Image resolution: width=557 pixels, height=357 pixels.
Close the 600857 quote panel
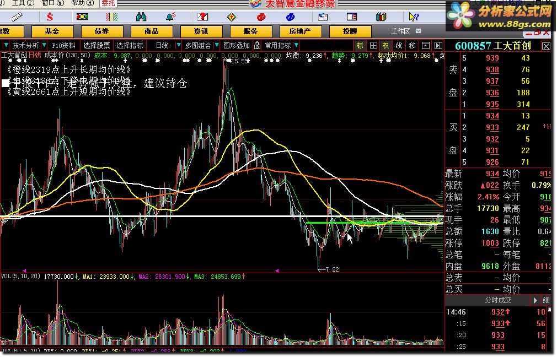[546, 46]
